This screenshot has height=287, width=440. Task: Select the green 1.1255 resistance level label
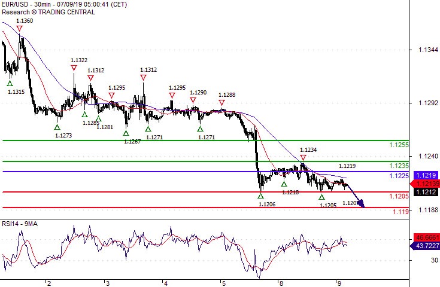point(399,145)
